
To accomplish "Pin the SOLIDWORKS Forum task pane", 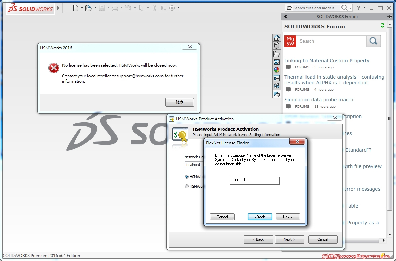I will click(389, 17).
